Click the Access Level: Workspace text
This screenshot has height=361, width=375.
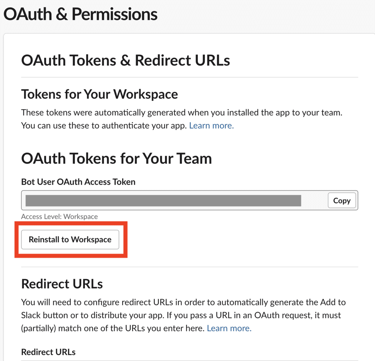(x=59, y=217)
